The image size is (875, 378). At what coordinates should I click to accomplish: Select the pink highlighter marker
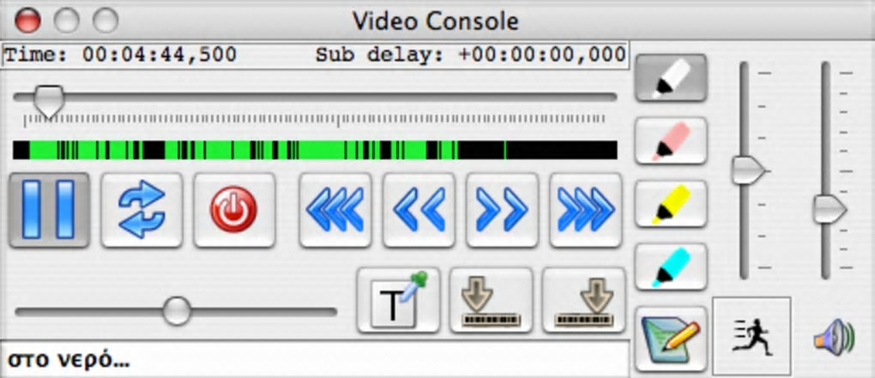[672, 141]
